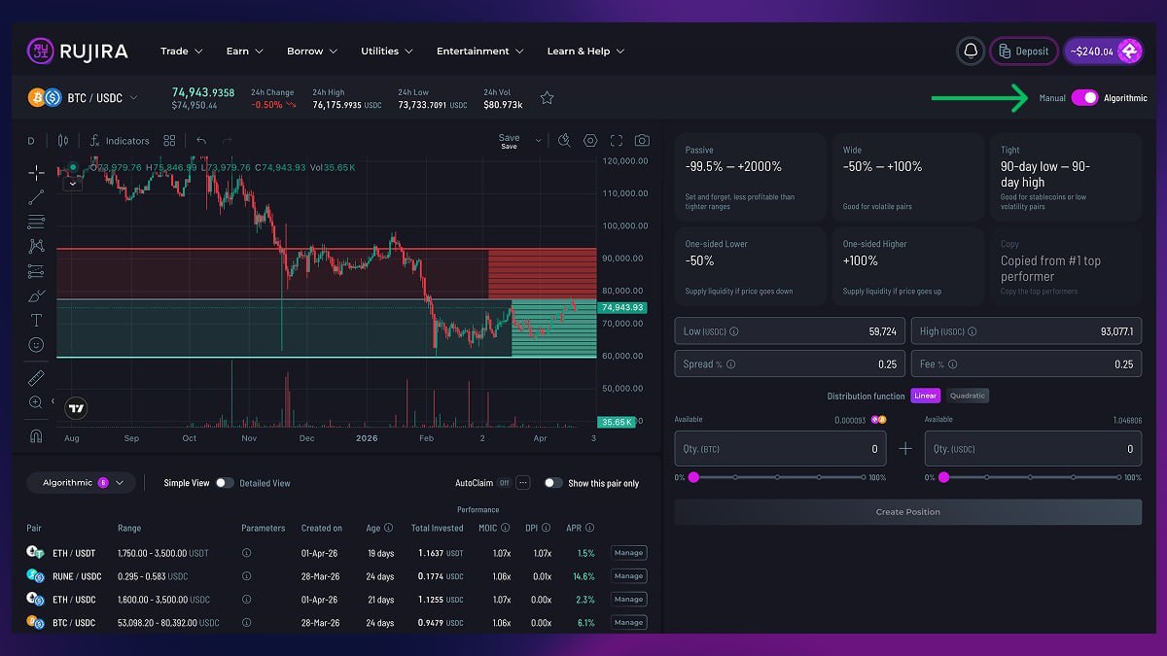Select the text annotation tool
The height and width of the screenshot is (656, 1167).
pyautogui.click(x=36, y=320)
